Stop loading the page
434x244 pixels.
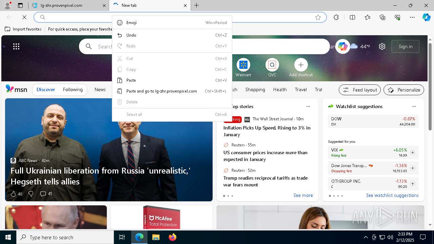pyautogui.click(x=24, y=17)
